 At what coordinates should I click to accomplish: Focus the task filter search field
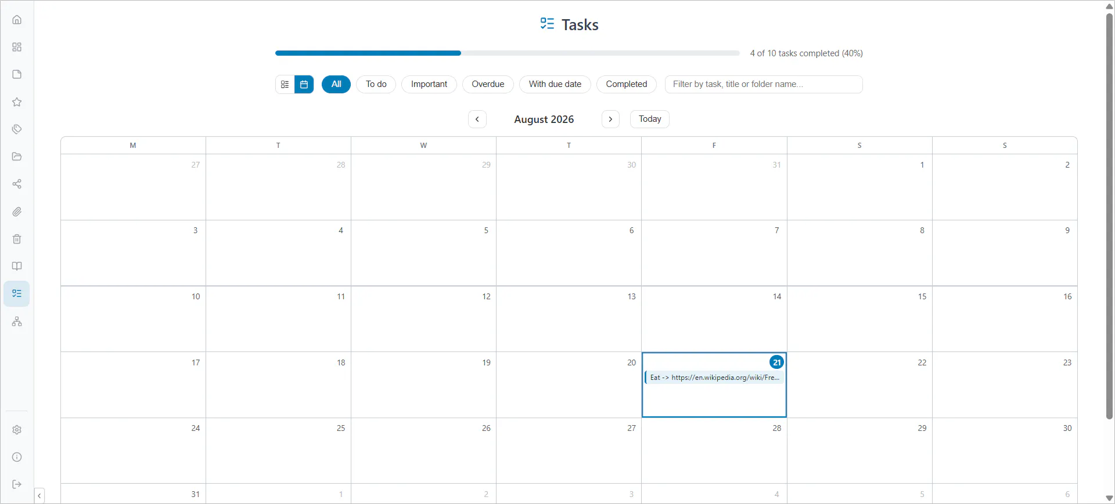[764, 84]
